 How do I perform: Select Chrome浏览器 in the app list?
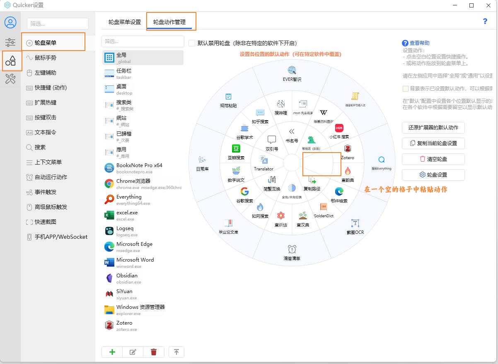coord(143,184)
